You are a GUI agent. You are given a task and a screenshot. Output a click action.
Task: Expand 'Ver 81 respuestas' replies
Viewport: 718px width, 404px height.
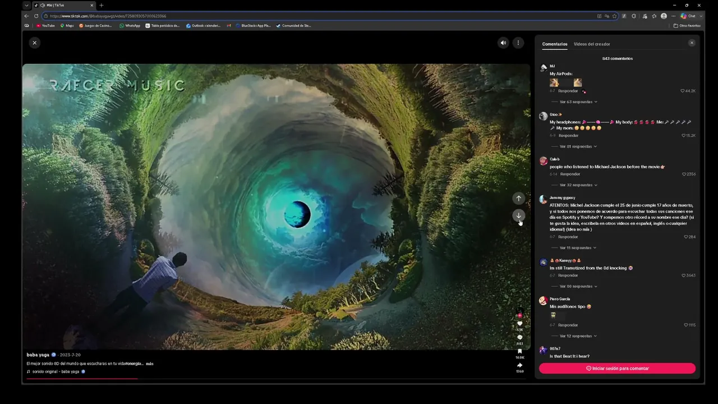(578, 146)
